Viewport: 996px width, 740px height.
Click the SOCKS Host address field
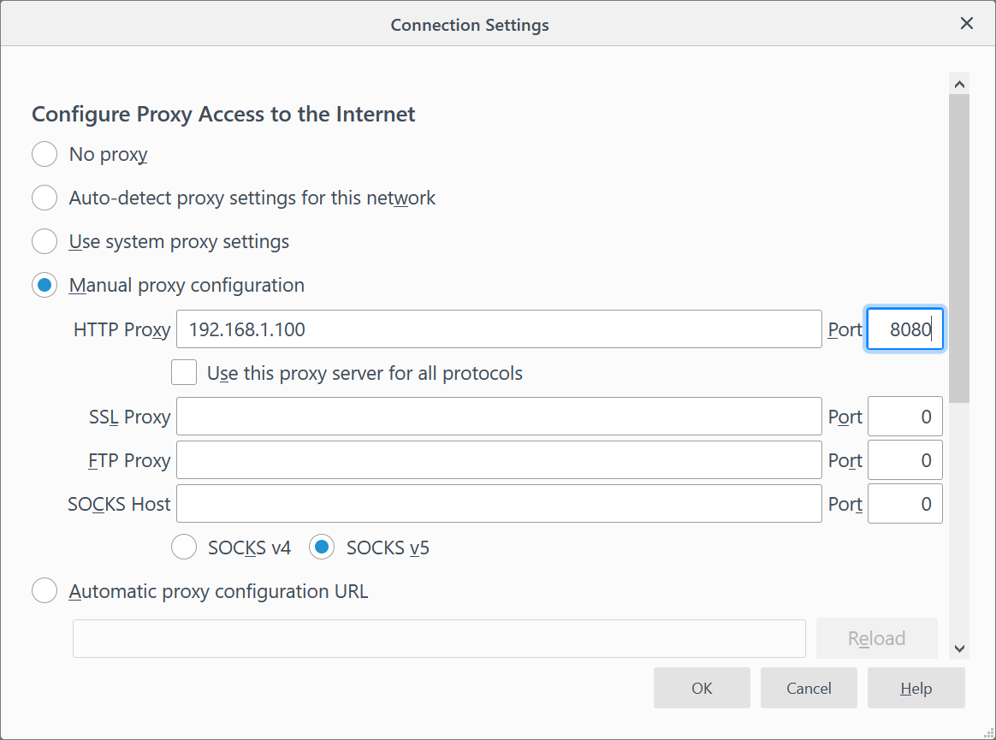[498, 505]
